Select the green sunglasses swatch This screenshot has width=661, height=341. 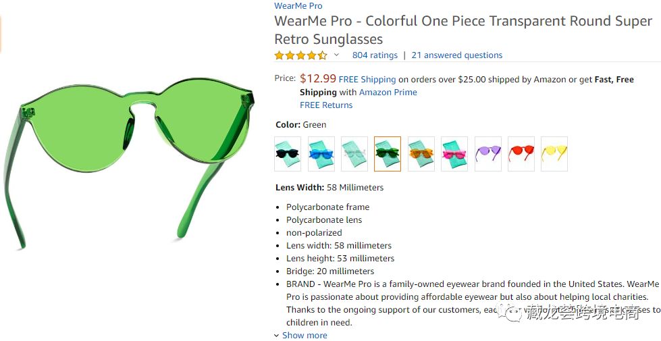[x=388, y=154]
